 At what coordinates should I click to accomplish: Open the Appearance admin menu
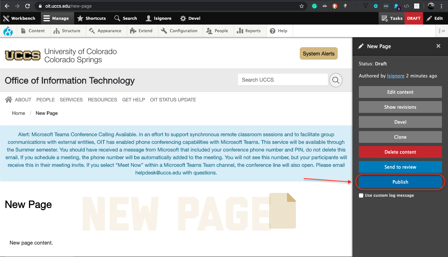click(x=105, y=31)
